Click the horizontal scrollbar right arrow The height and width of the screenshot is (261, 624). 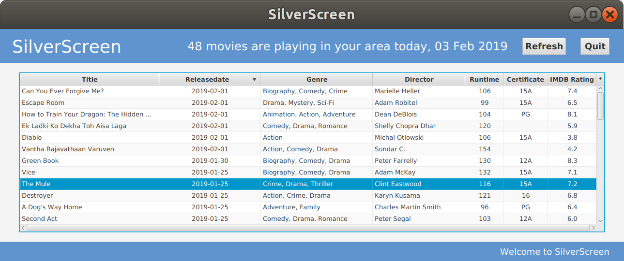click(593, 228)
